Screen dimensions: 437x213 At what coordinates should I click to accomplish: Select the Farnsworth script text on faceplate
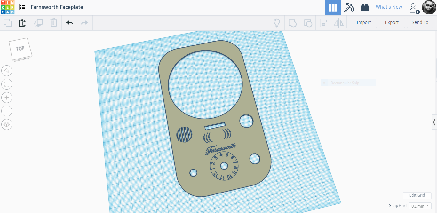tap(221, 149)
